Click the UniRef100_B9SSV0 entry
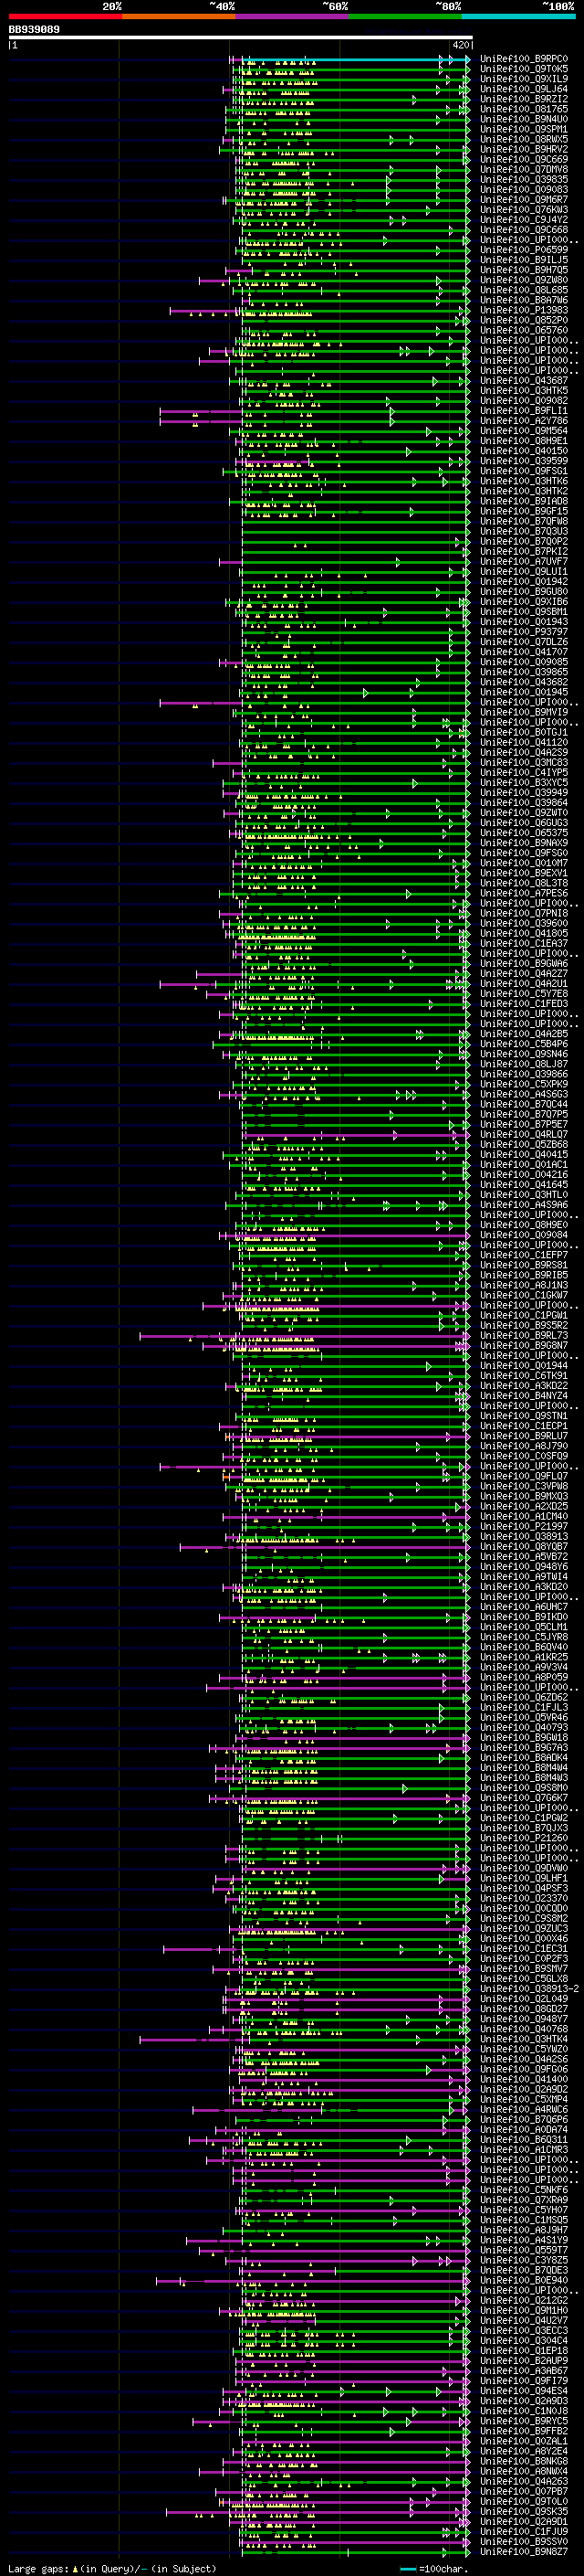Screen dimensions: 584x2576 tap(524, 2541)
